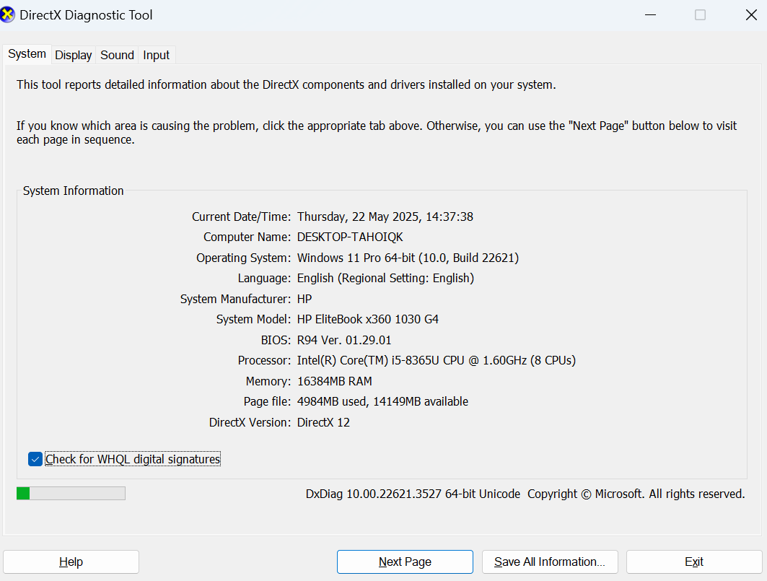
Task: Click the DirectX 12 version value
Action: 323,422
